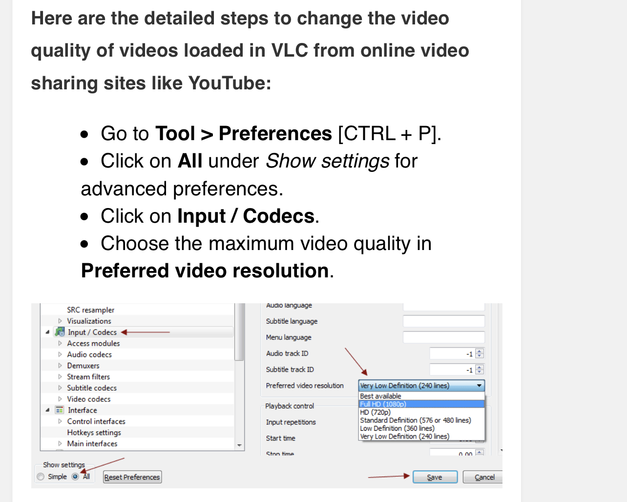Choose HD (720p) from the resolution list
Viewport: 627px width, 502px height.
pyautogui.click(x=422, y=412)
